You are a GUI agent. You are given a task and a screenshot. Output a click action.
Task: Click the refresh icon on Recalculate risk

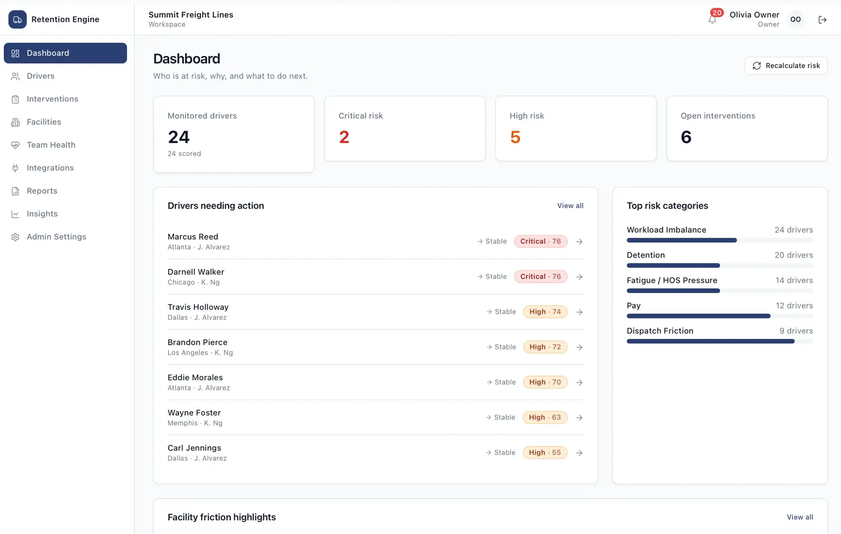click(756, 66)
